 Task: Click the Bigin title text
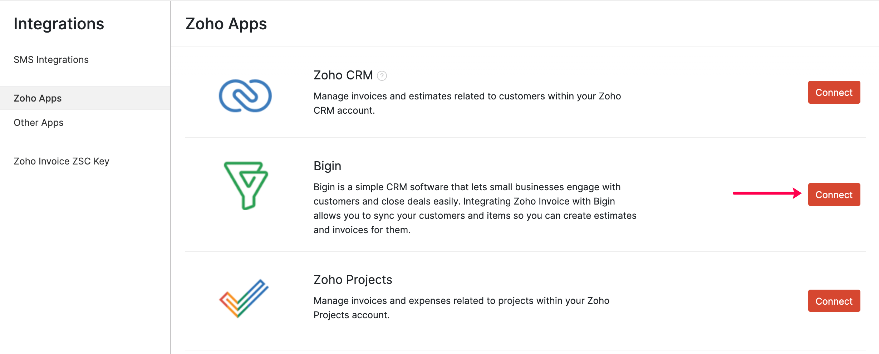coord(327,166)
